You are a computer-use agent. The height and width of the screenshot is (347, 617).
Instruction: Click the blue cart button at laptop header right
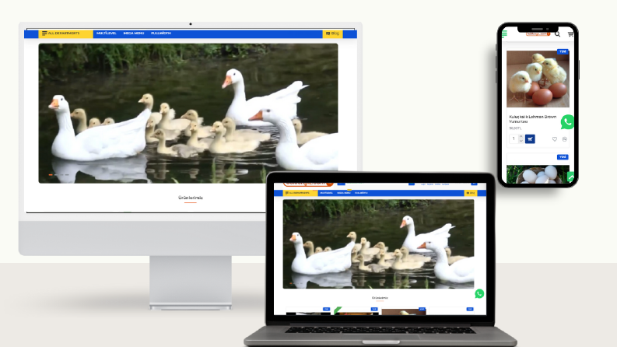pyautogui.click(x=474, y=184)
